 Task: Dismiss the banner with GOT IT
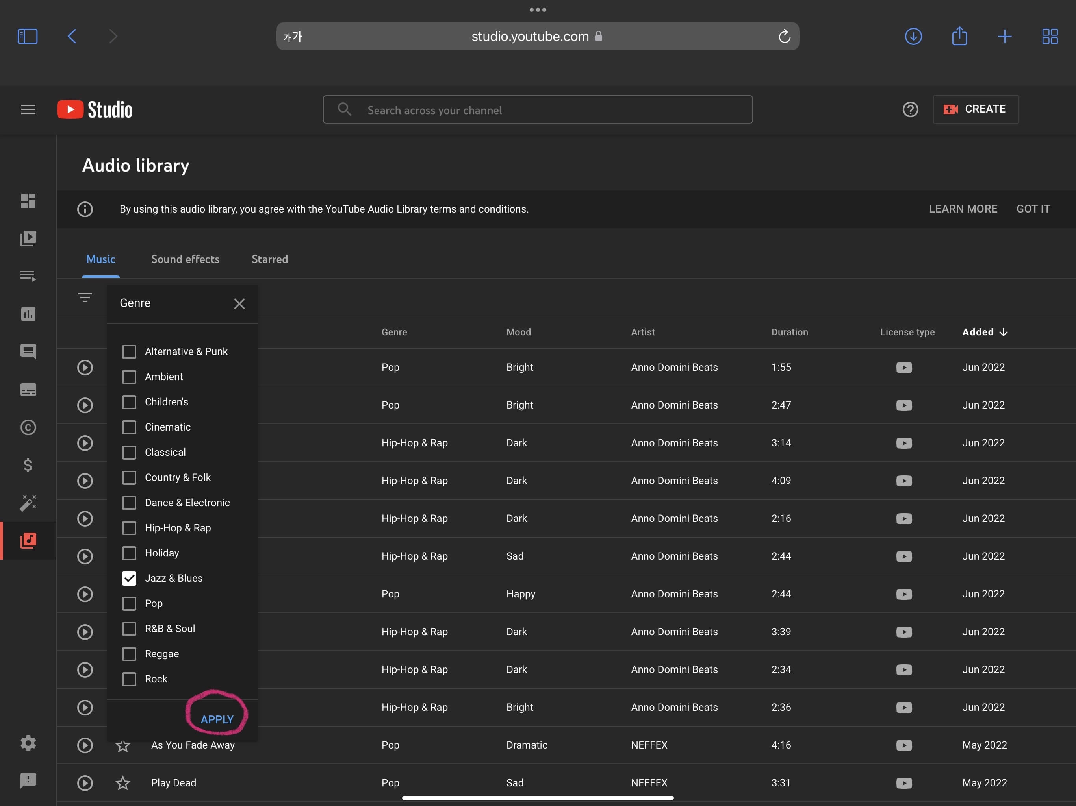(x=1033, y=209)
